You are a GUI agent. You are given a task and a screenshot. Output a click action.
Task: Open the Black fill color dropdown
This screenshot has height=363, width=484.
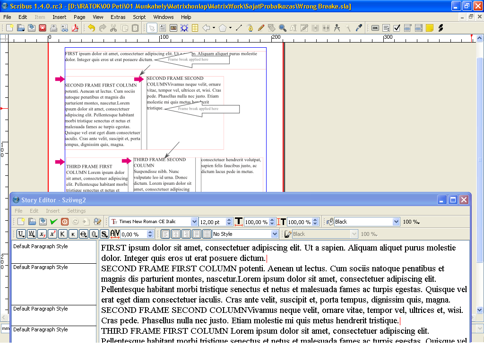click(x=396, y=222)
